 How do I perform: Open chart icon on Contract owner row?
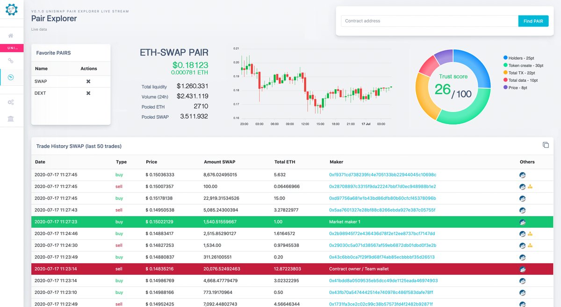click(523, 269)
